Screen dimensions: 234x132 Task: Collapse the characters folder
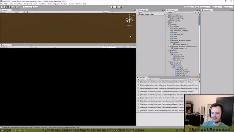click(169, 27)
